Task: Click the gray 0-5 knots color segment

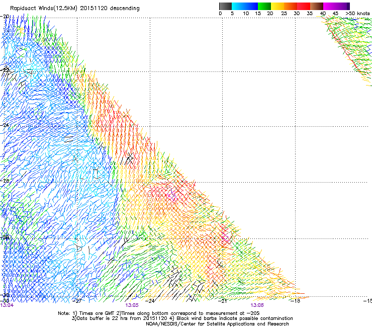Action: (225, 6)
